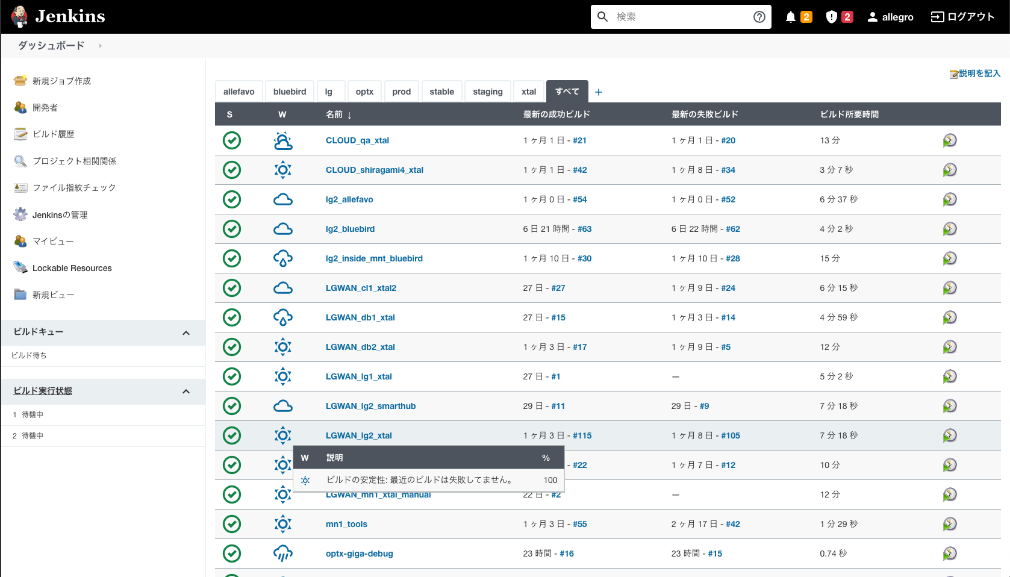Sort by 最新の成功ビルド column
This screenshot has height=577, width=1010.
[x=556, y=114]
